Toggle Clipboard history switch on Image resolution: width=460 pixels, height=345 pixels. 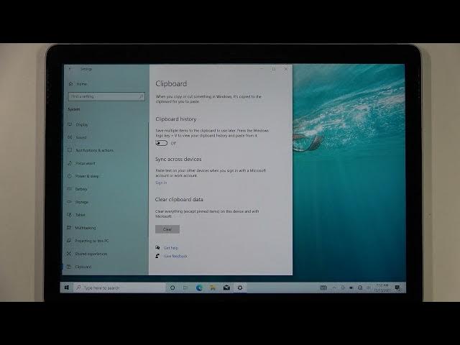161,143
